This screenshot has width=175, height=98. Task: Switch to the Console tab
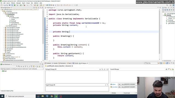click(75, 63)
